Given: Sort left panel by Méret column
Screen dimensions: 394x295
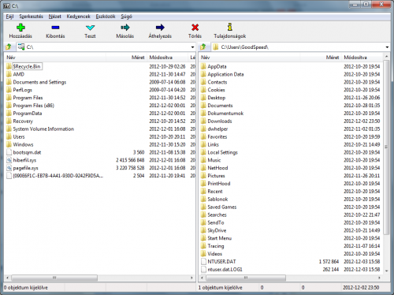Looking at the screenshot, I should (126, 58).
